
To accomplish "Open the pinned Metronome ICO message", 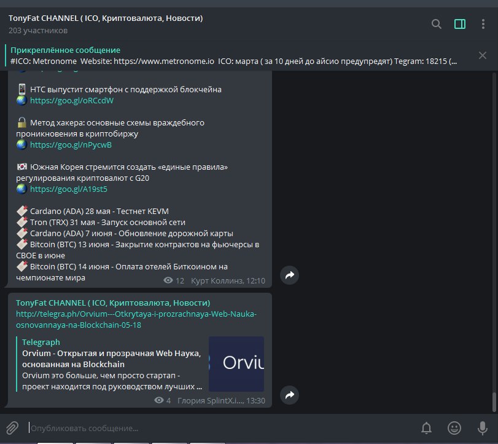I will (233, 56).
